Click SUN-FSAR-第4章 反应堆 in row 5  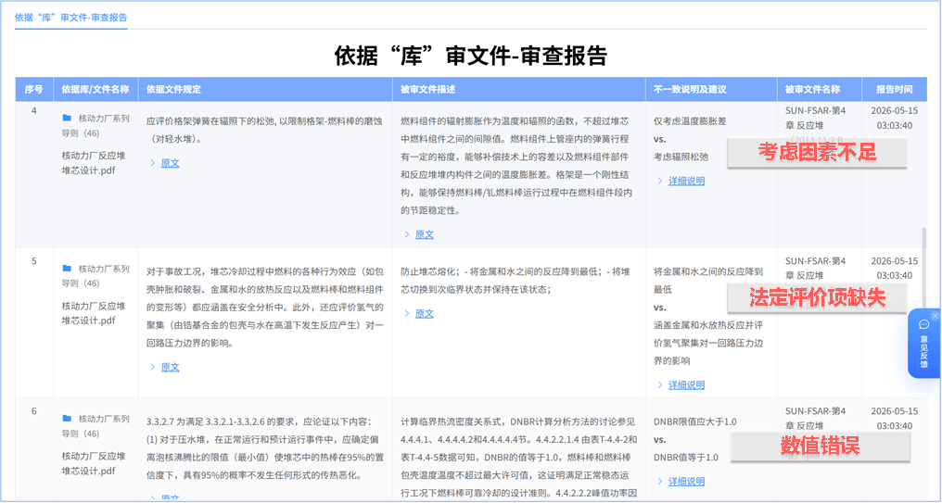coord(815,269)
